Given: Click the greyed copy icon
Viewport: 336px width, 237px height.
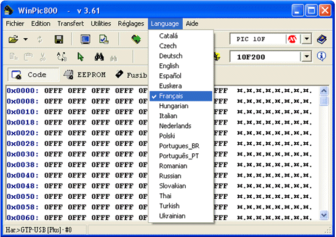Looking at the screenshot, I should coord(14,57).
